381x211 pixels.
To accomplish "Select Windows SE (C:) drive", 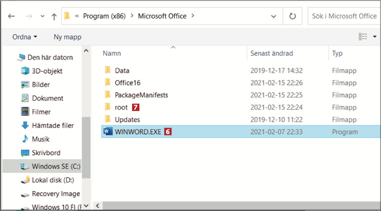I will pyautogui.click(x=56, y=166).
